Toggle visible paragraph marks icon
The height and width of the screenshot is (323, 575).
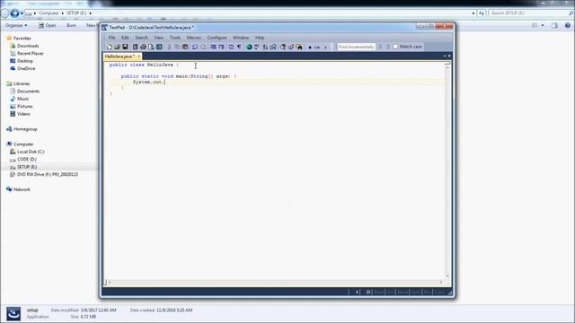(x=239, y=47)
